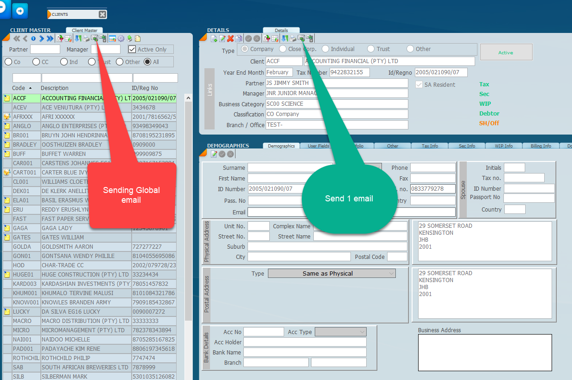Click the gear settings icon in Client Master
This screenshot has height=380, width=572.
(121, 39)
